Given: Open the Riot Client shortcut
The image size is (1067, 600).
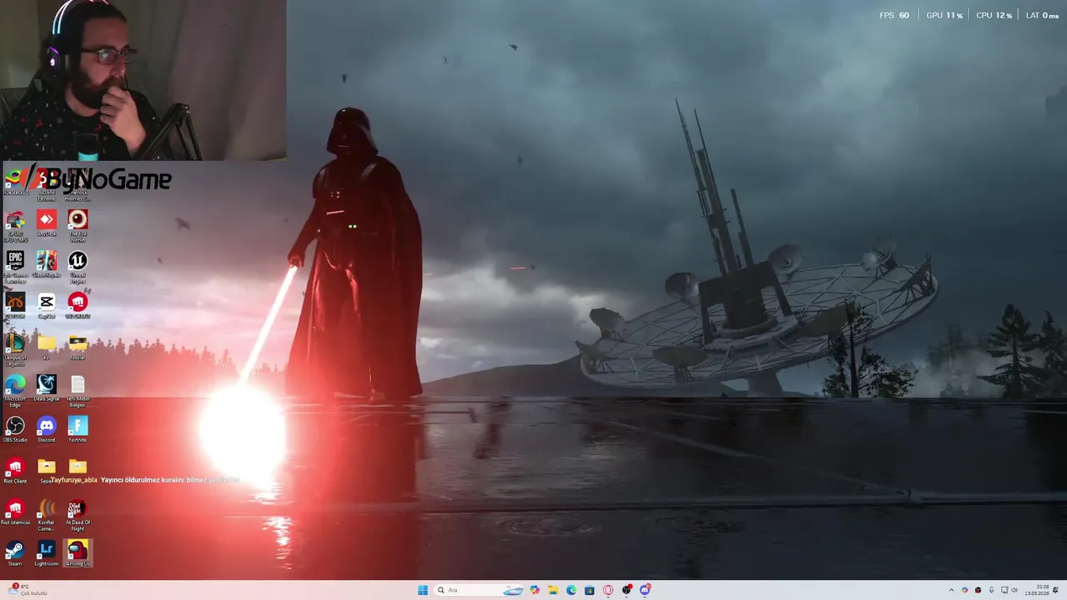Looking at the screenshot, I should pos(15,472).
